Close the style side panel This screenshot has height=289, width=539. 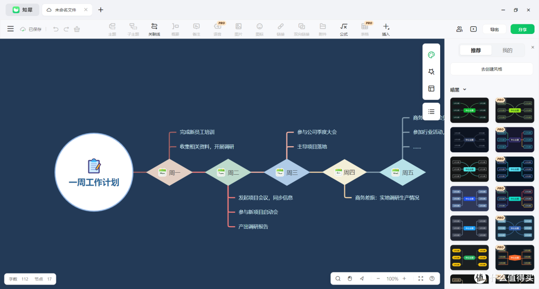(x=533, y=47)
